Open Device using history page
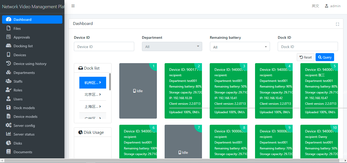This screenshot has width=347, height=163. [30, 64]
